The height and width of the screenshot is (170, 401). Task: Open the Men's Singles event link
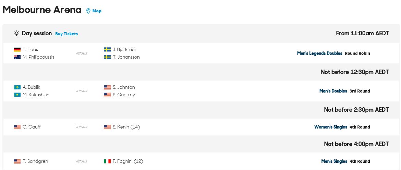tap(334, 161)
